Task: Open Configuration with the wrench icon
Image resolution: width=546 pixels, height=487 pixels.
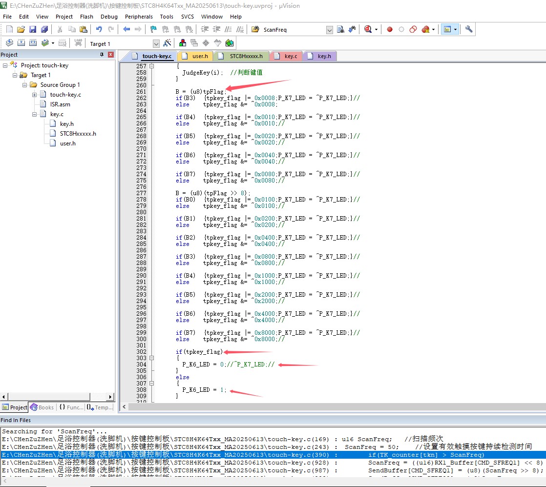Action: pyautogui.click(x=469, y=30)
